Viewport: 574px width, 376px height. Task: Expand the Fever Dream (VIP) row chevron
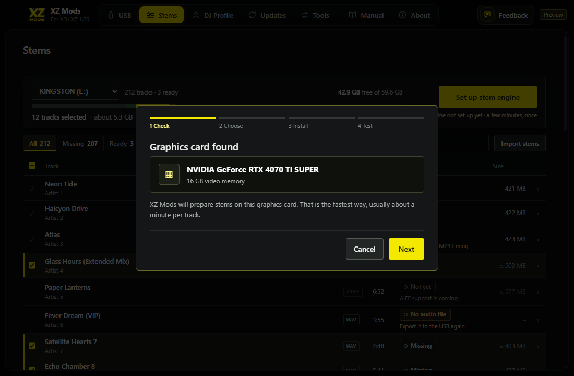(538, 320)
